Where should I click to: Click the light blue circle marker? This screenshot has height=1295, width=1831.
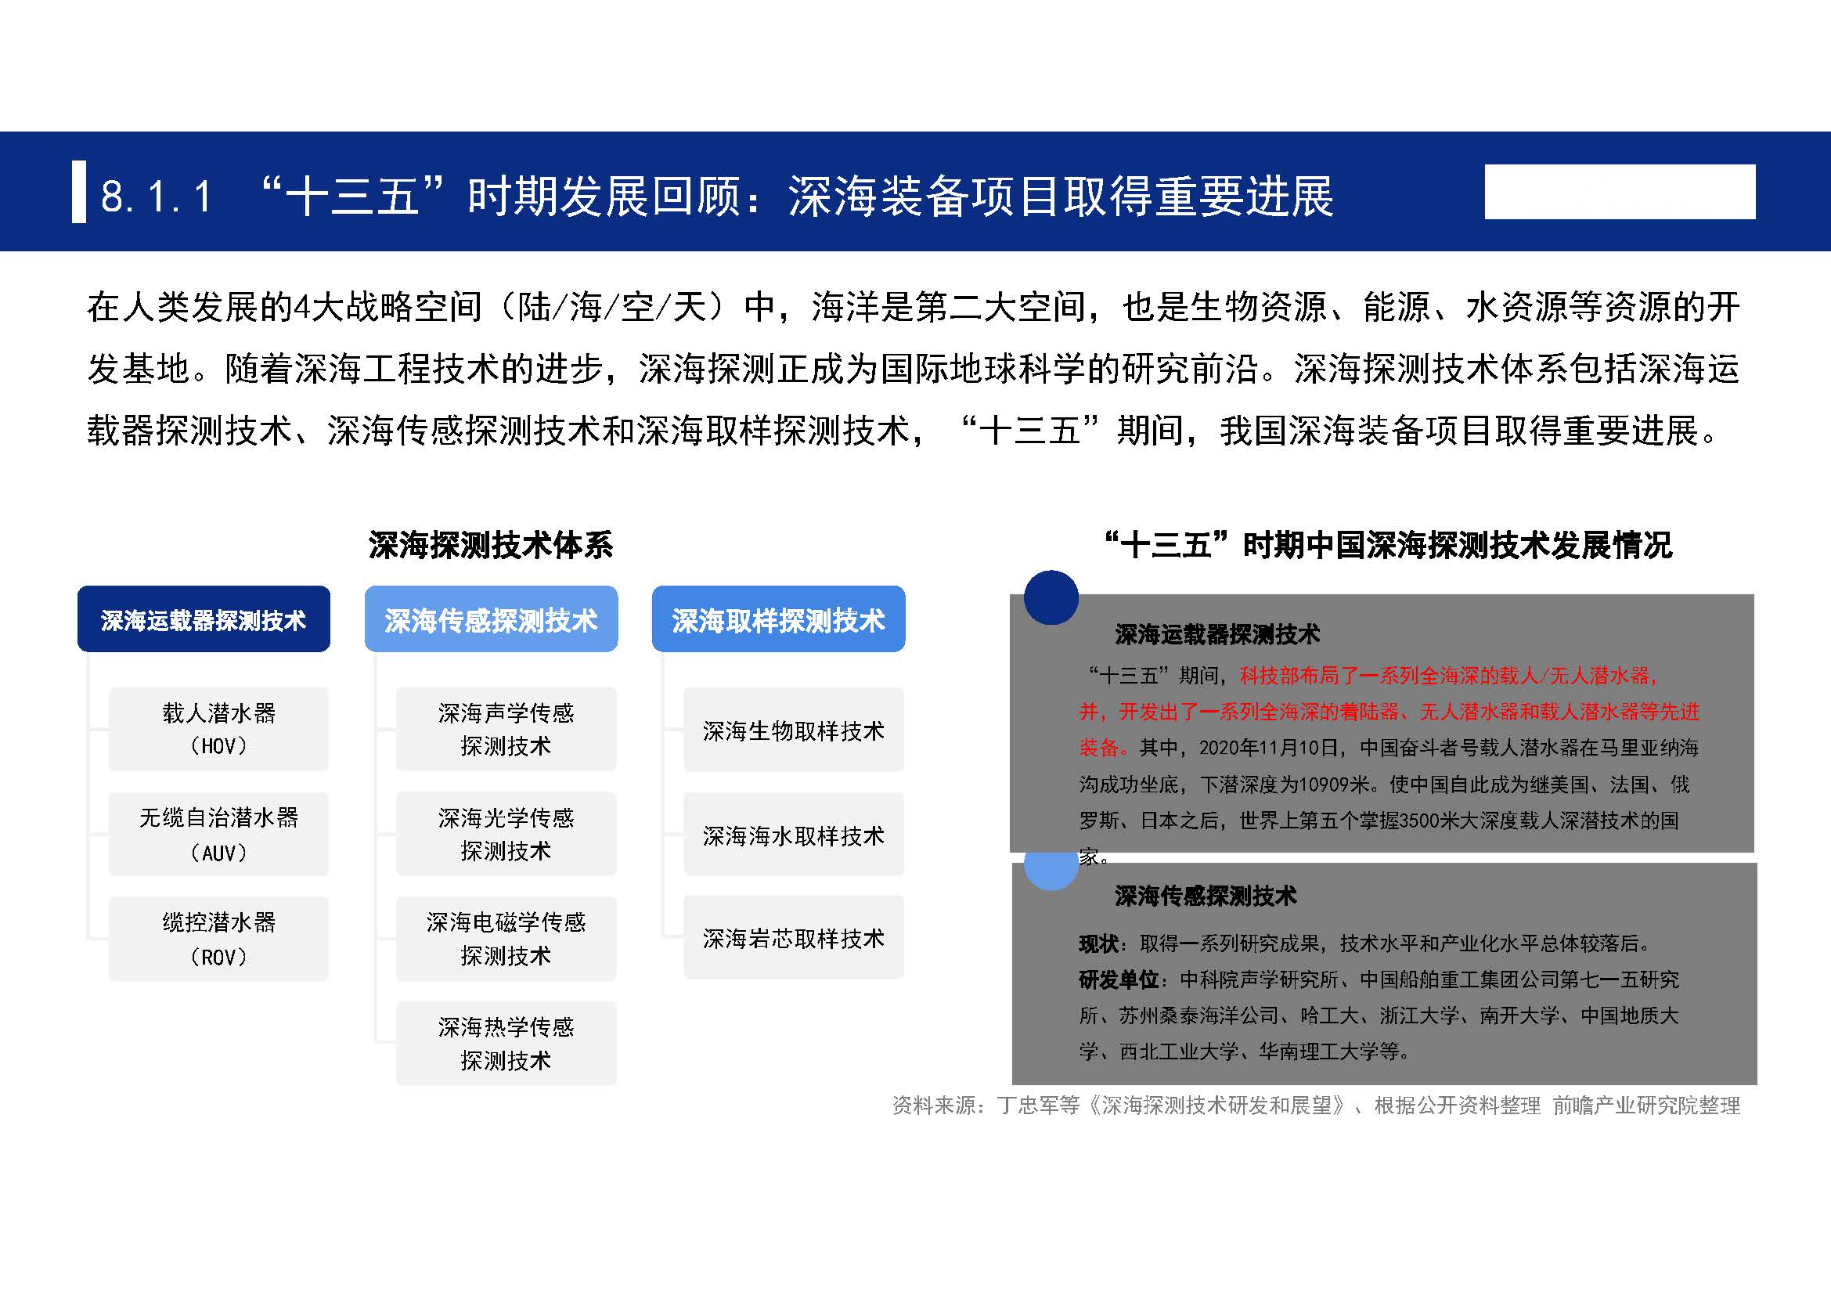tap(1051, 870)
